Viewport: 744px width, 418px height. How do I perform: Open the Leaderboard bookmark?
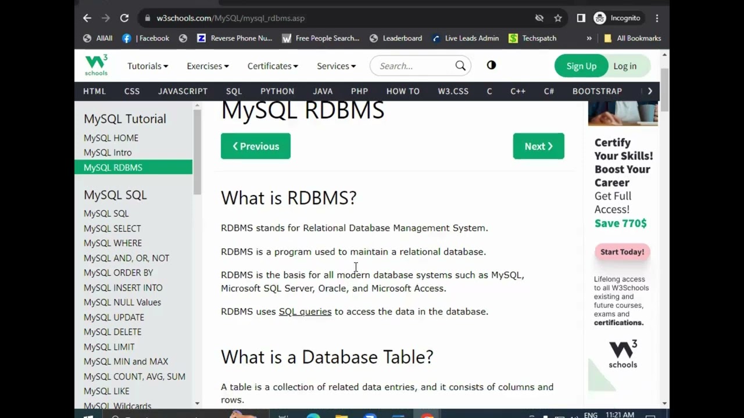[396, 38]
